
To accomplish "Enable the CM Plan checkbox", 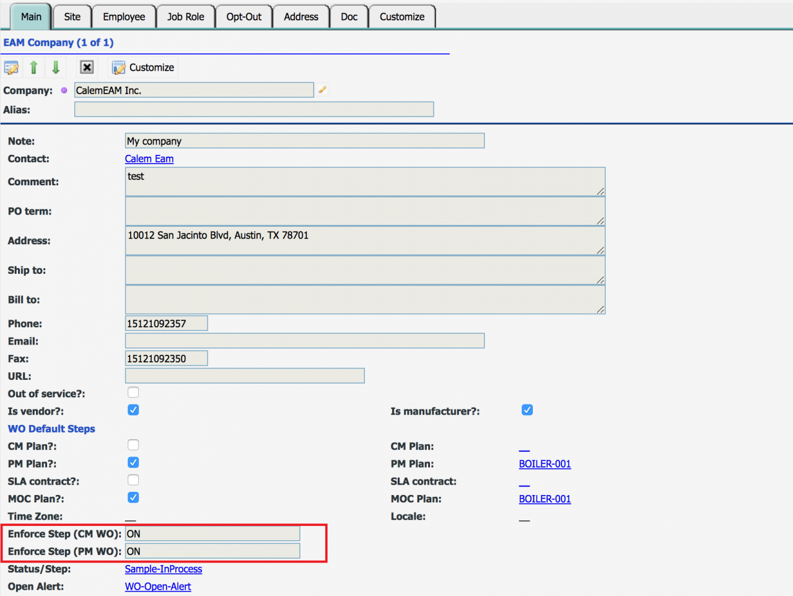I will (x=133, y=445).
